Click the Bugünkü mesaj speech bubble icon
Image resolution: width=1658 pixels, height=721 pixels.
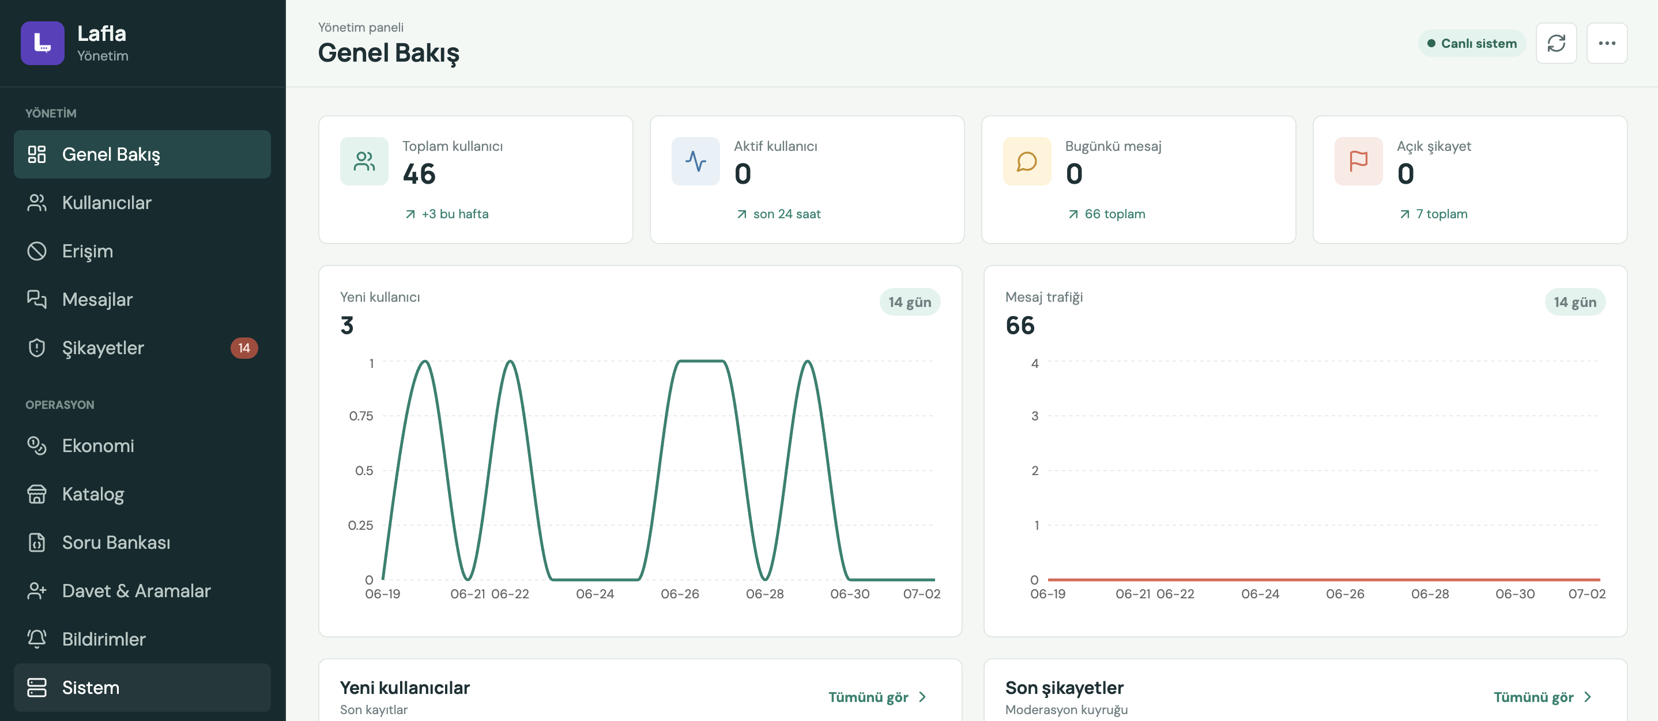(x=1027, y=161)
